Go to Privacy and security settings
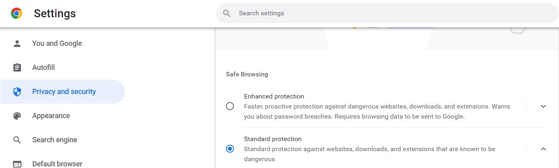 64,92
